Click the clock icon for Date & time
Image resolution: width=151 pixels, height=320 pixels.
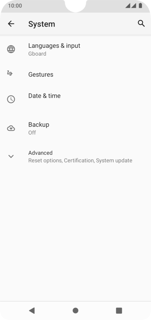pos(11,99)
